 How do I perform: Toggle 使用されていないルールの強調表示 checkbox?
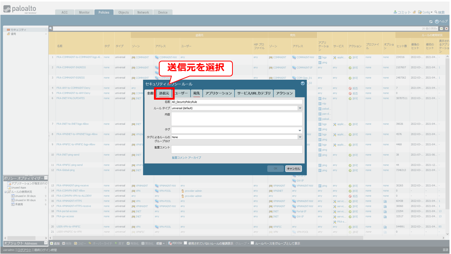tap(186, 243)
